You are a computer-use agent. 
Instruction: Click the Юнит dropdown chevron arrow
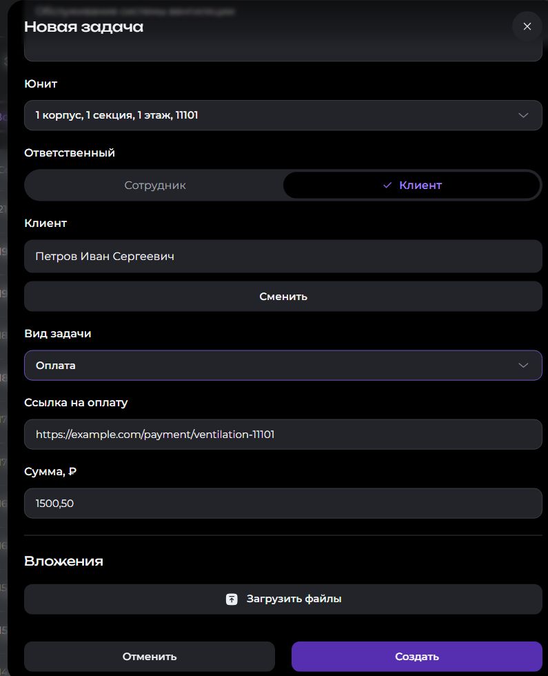click(523, 115)
